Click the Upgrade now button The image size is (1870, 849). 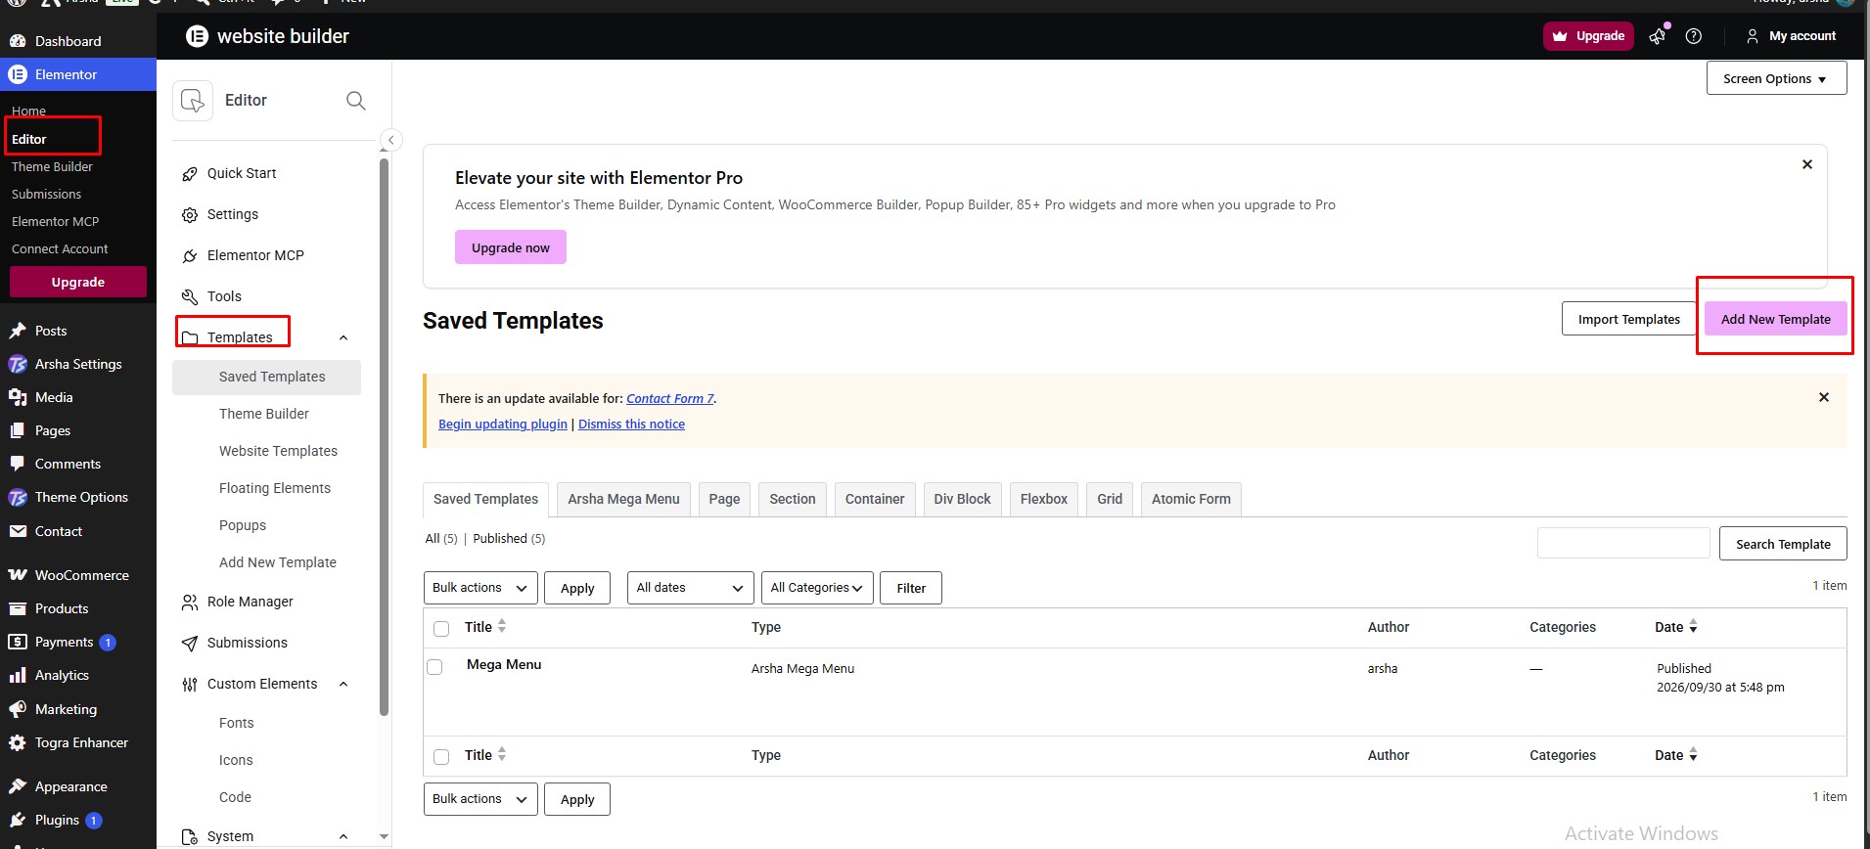point(511,247)
